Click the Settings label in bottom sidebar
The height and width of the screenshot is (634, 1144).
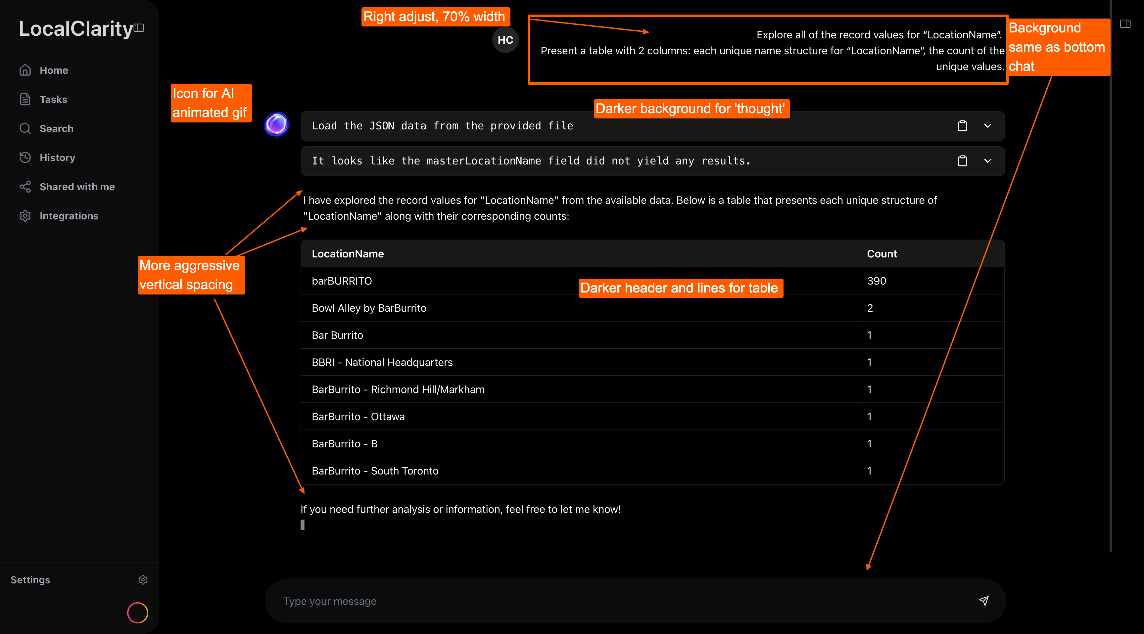pyautogui.click(x=30, y=579)
